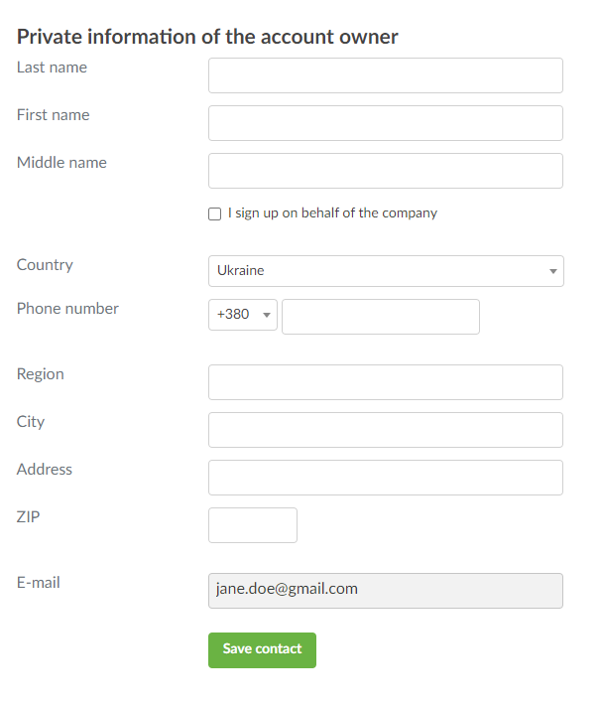Click the Last name input field
600x704 pixels.
pos(385,75)
